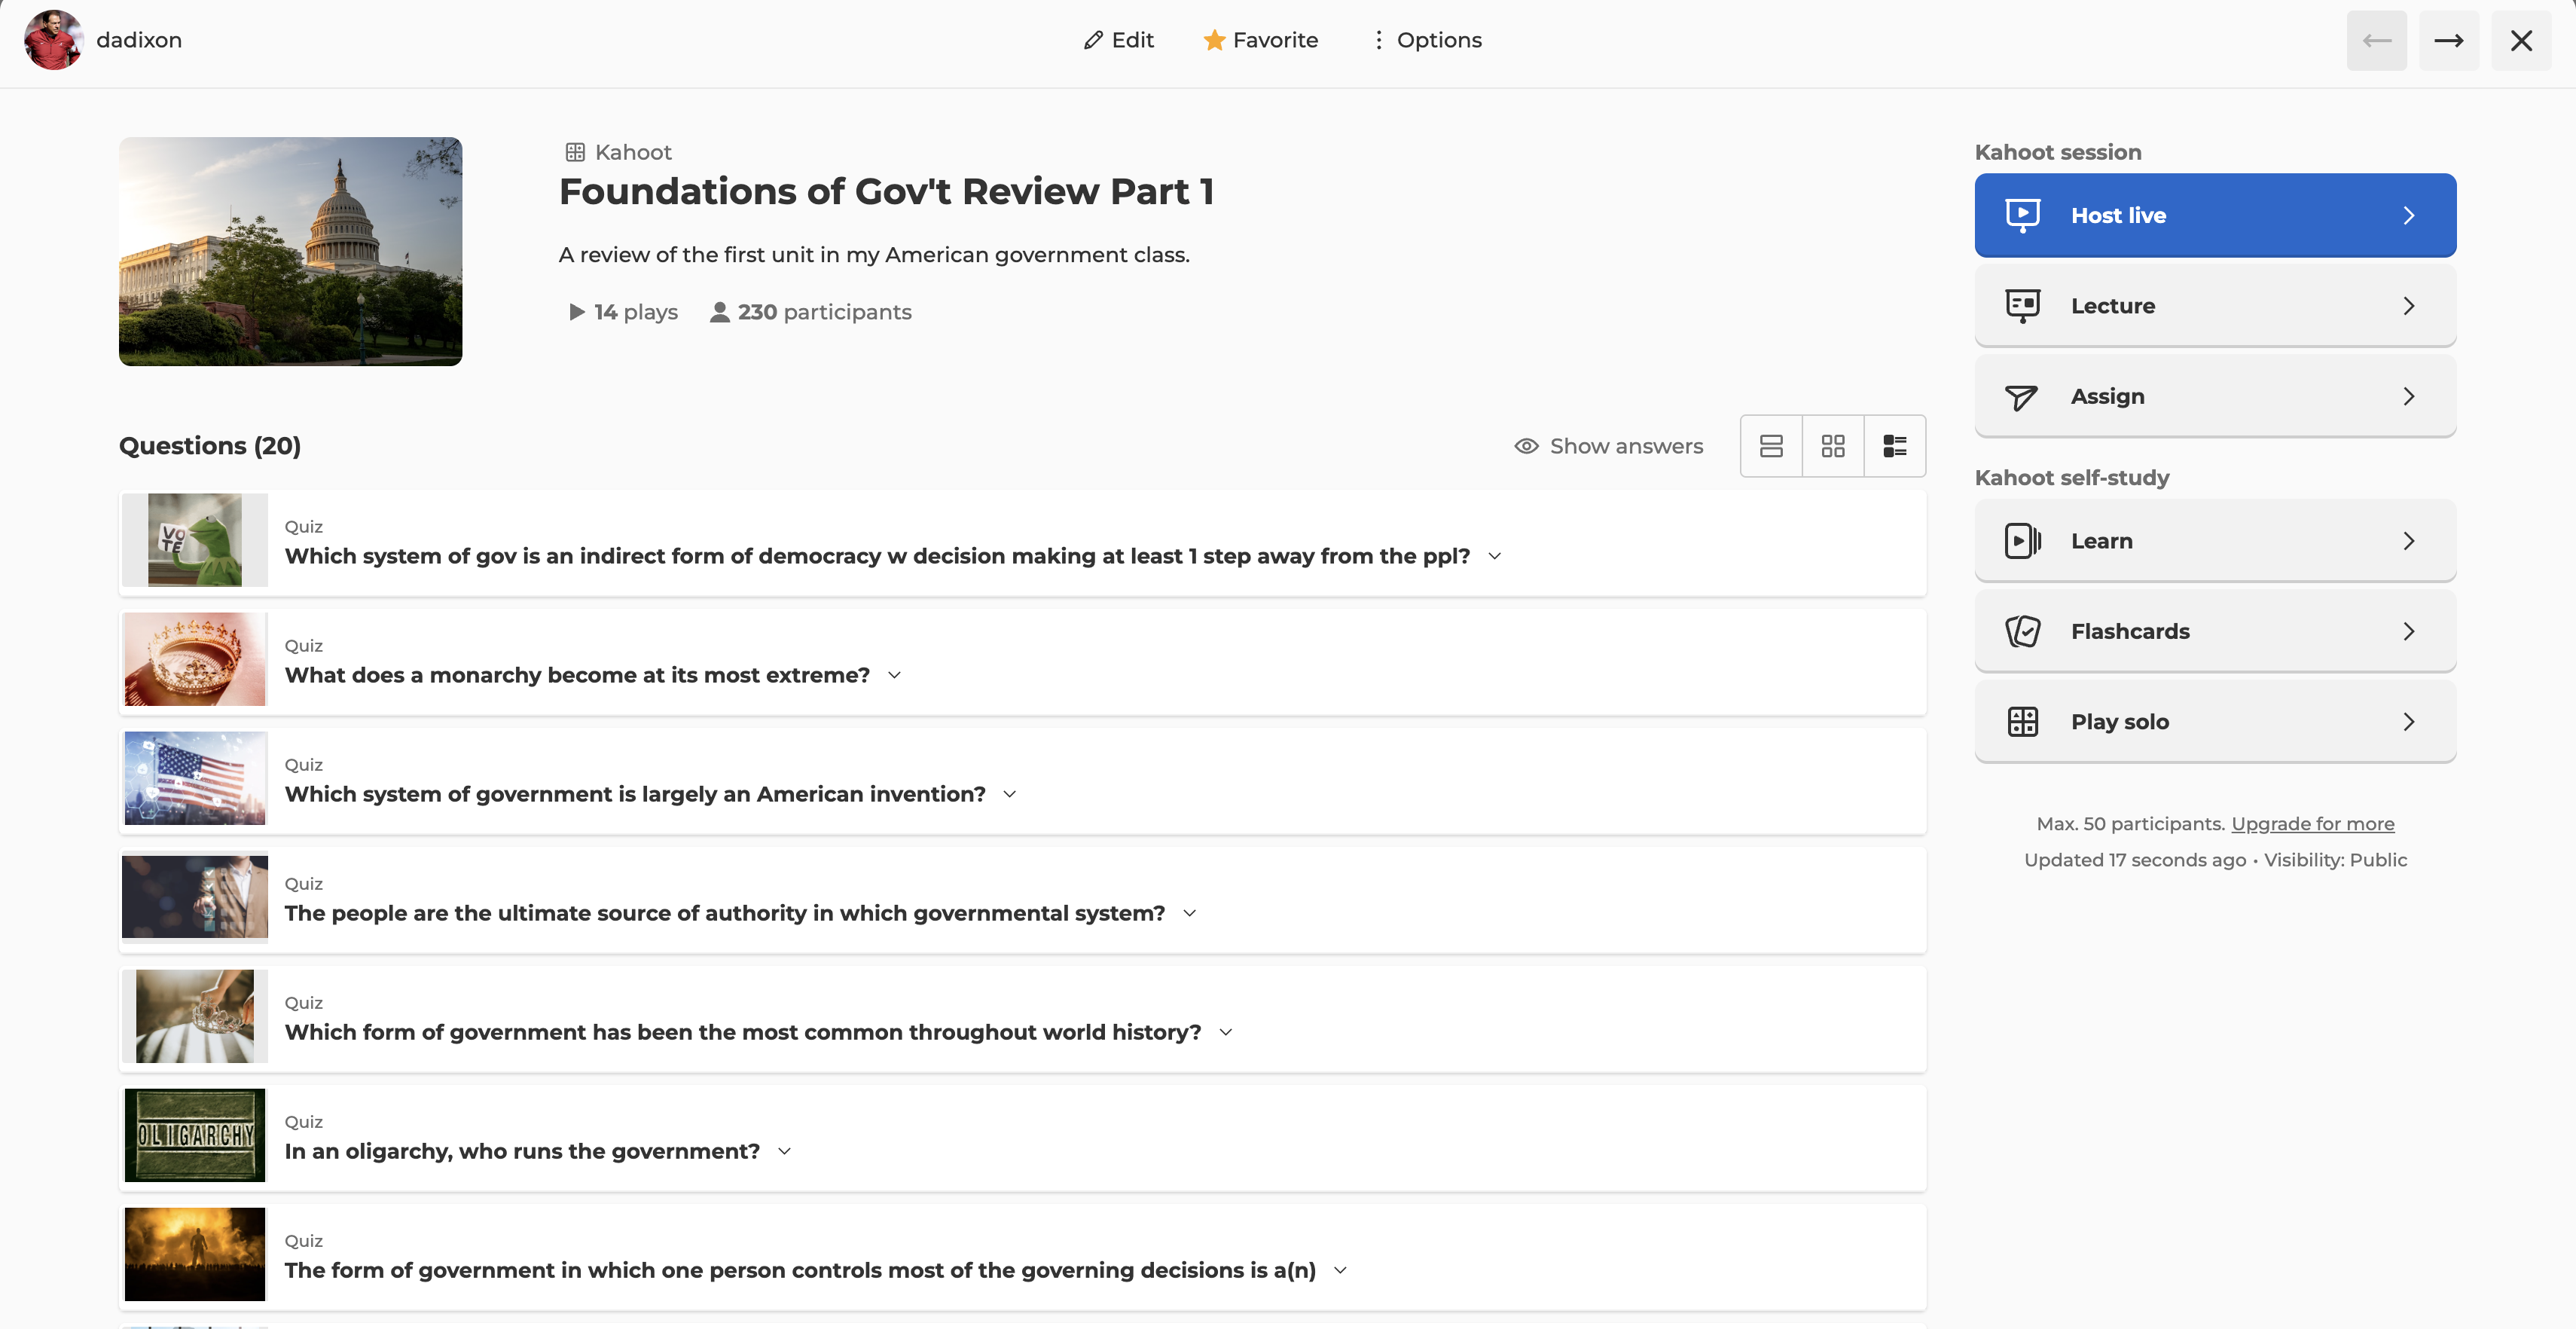Click the Assign paper plane icon

pyautogui.click(x=2021, y=397)
